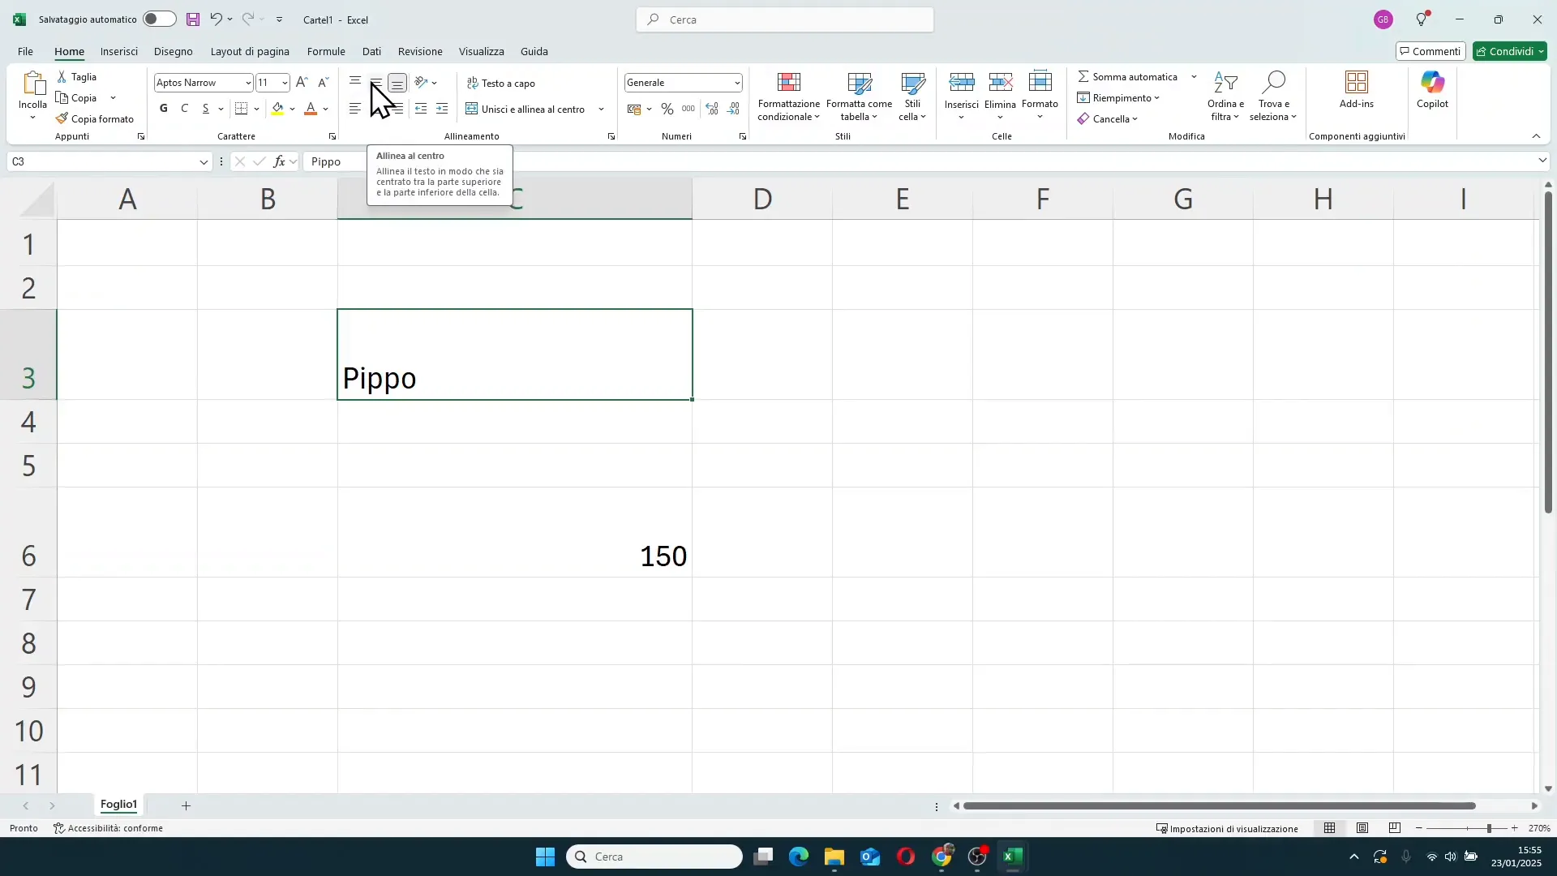Toggle bold (G) formatting
1557x876 pixels.
(164, 109)
